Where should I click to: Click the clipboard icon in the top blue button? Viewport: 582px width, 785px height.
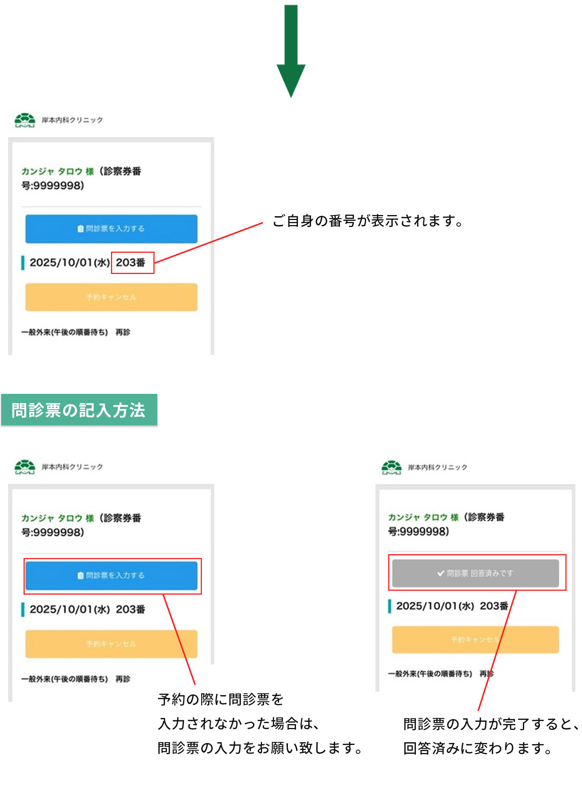coord(80,229)
